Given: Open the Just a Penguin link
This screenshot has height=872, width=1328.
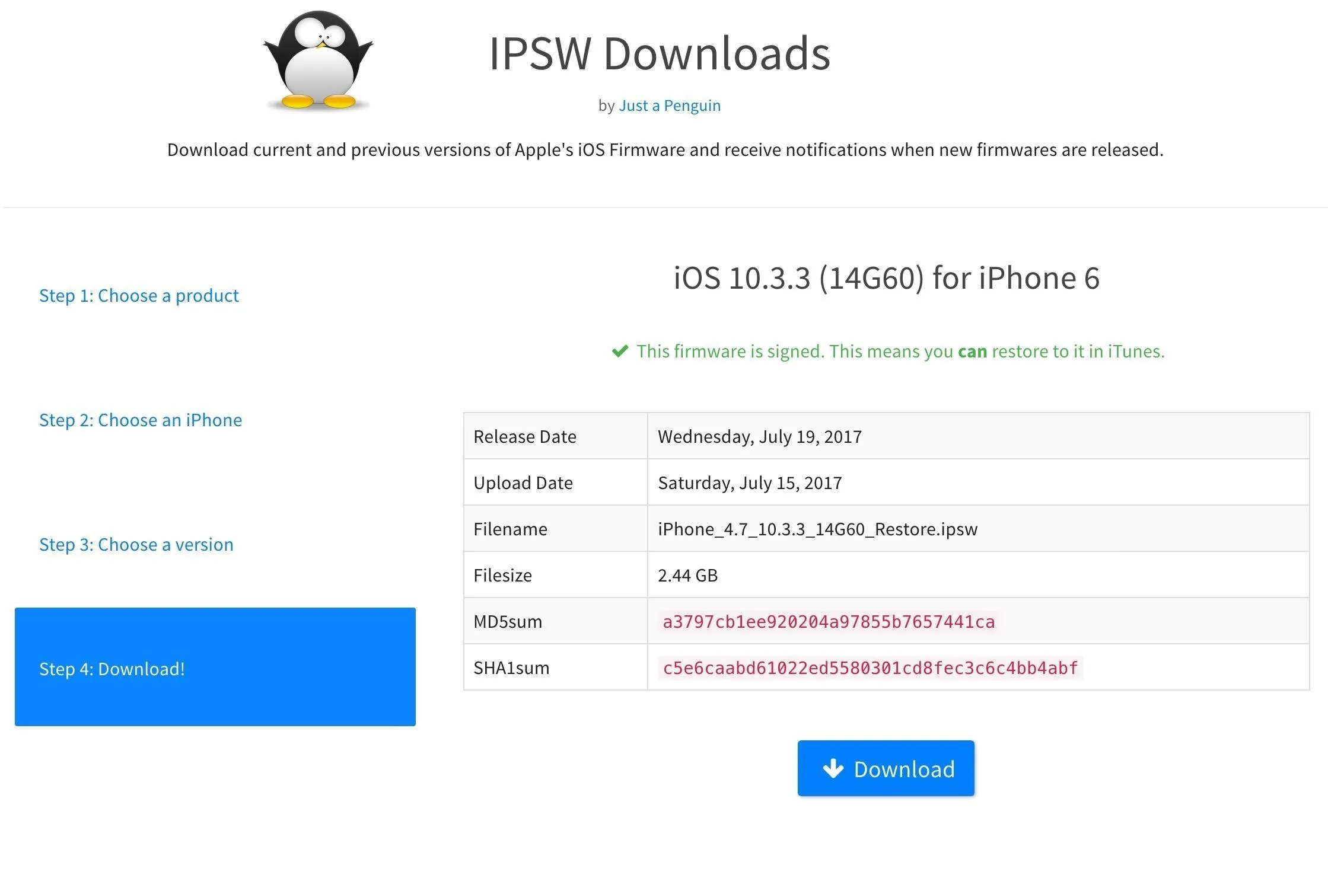Looking at the screenshot, I should pyautogui.click(x=670, y=106).
